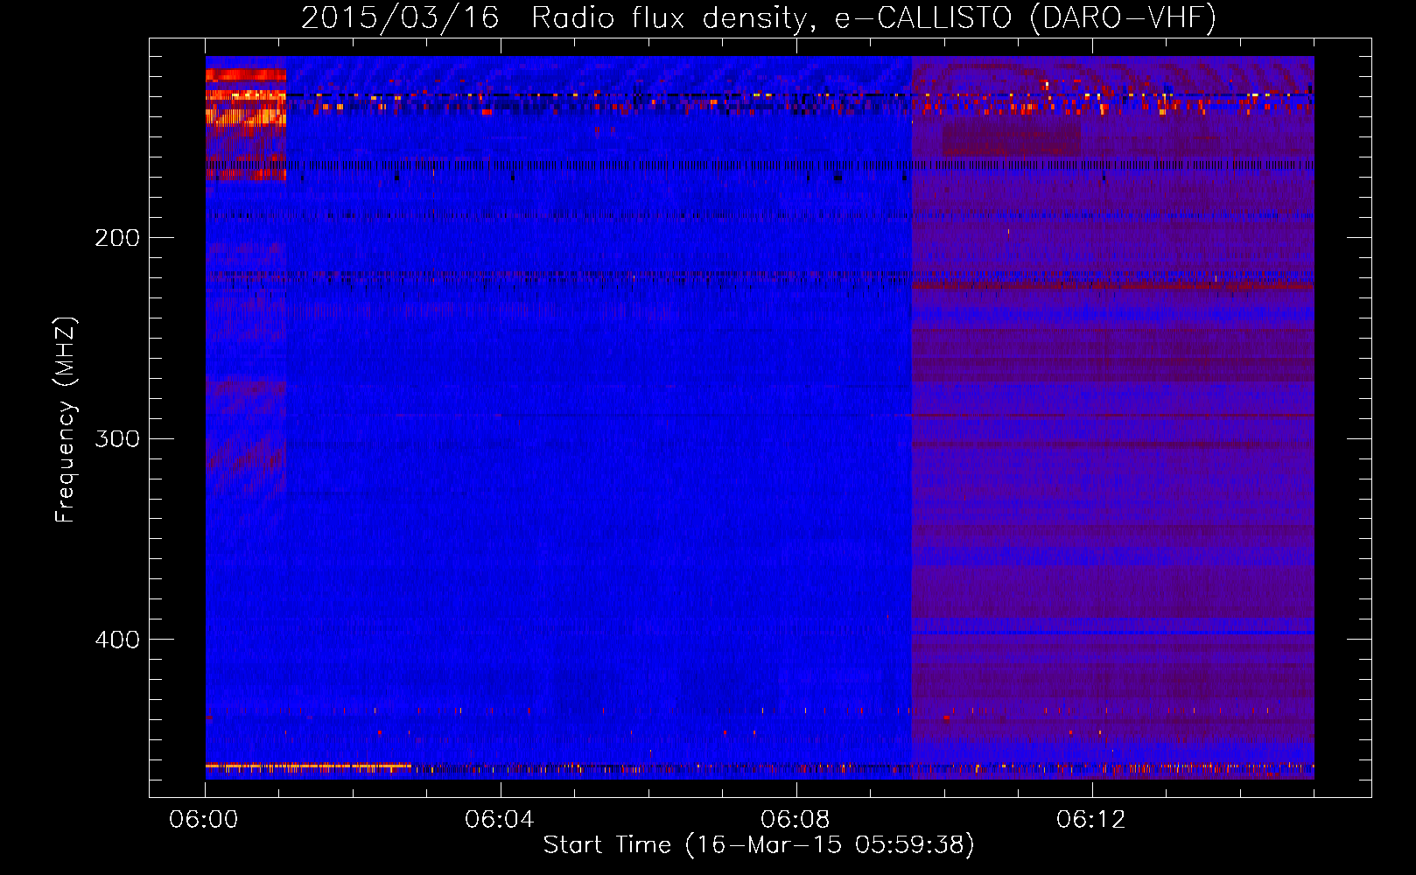Screen dimensions: 1416x875
Task: Click the 300 frequency tick label
Action: click(117, 438)
